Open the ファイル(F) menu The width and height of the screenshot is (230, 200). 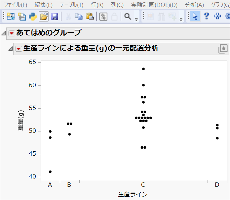(16, 5)
